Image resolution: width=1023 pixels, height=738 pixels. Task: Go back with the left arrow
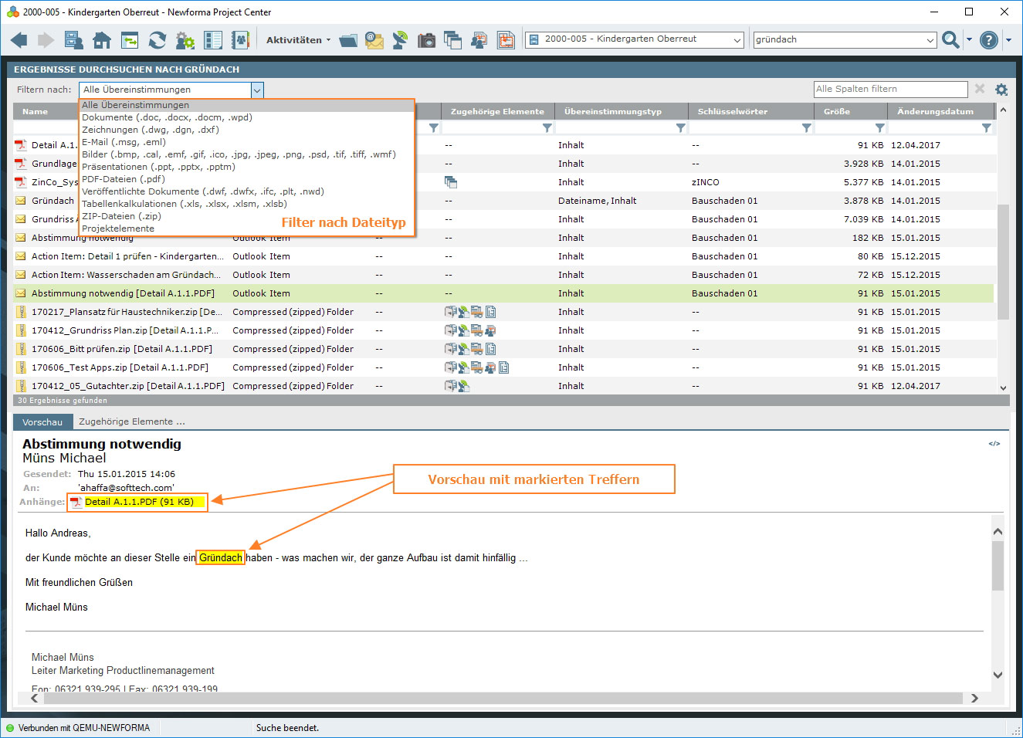point(19,40)
